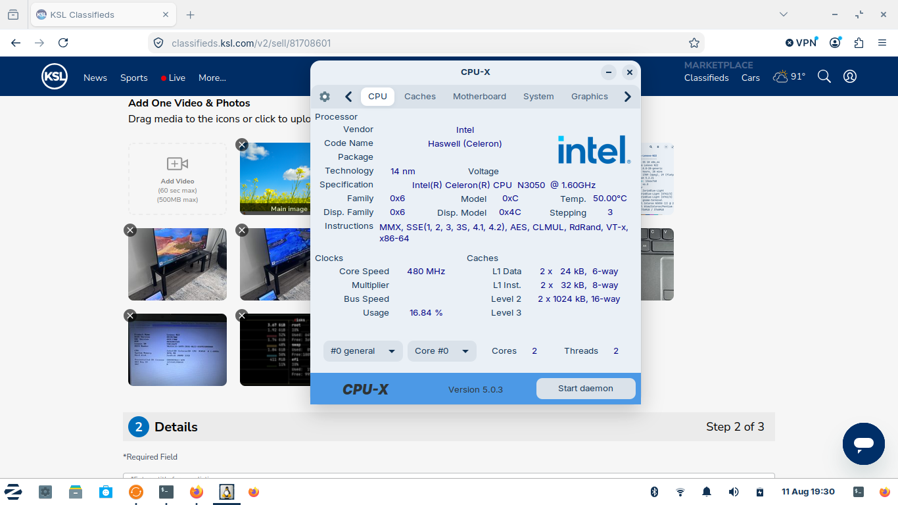Open the tracking protection shield icon
The width and height of the screenshot is (898, 505).
pyautogui.click(x=158, y=43)
